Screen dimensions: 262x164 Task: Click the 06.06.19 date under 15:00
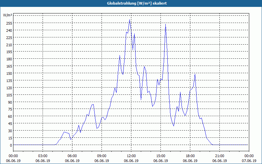(x=160, y=161)
